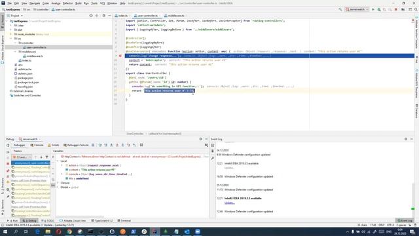
Task: Open Event Log settings gear
Action: pos(406,139)
